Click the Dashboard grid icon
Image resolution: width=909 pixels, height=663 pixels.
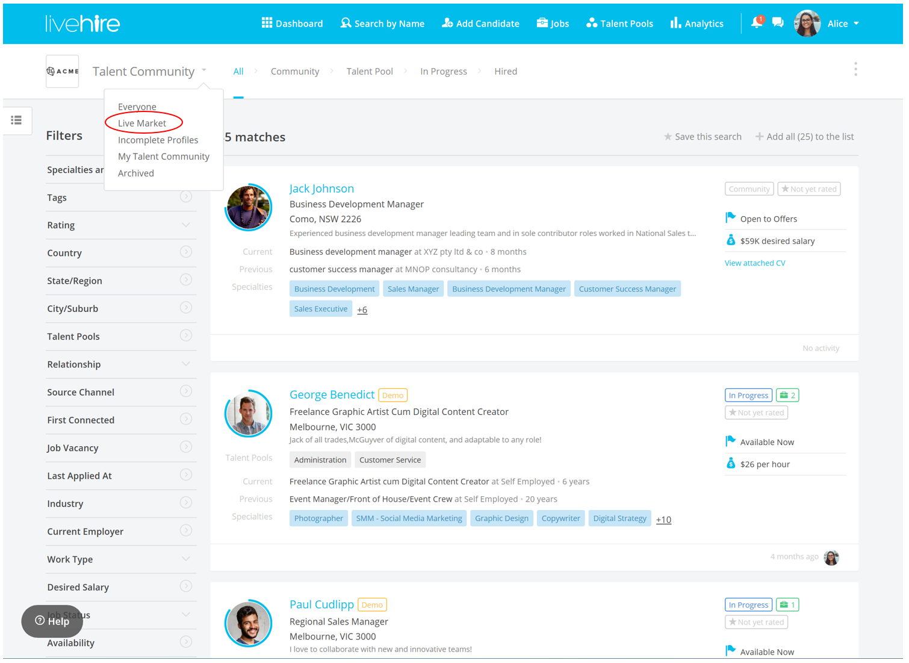coord(267,23)
